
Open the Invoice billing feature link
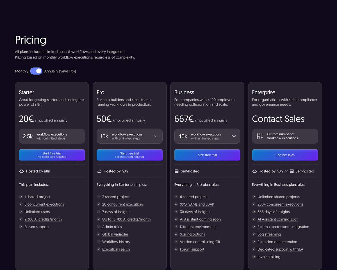coord(269,257)
